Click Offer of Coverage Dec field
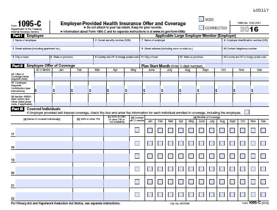Image resolution: width=277 pixels, height=210 pixels. point(260,78)
